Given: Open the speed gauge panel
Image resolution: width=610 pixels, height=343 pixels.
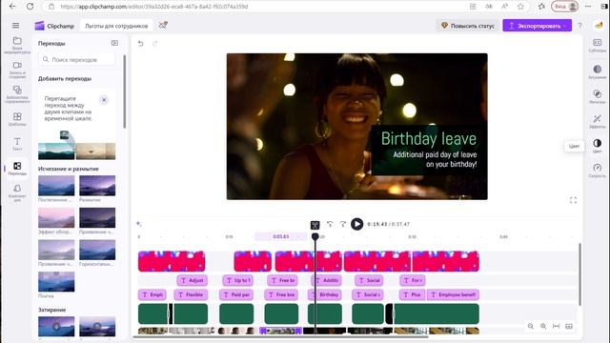Looking at the screenshot, I should click(598, 171).
